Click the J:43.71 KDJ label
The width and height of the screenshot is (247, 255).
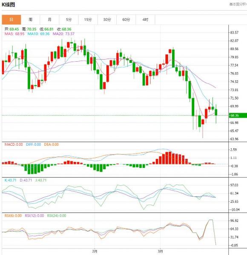click(41, 180)
